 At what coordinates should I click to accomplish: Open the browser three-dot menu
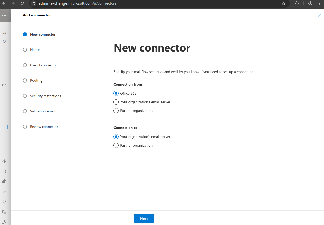point(320,3)
